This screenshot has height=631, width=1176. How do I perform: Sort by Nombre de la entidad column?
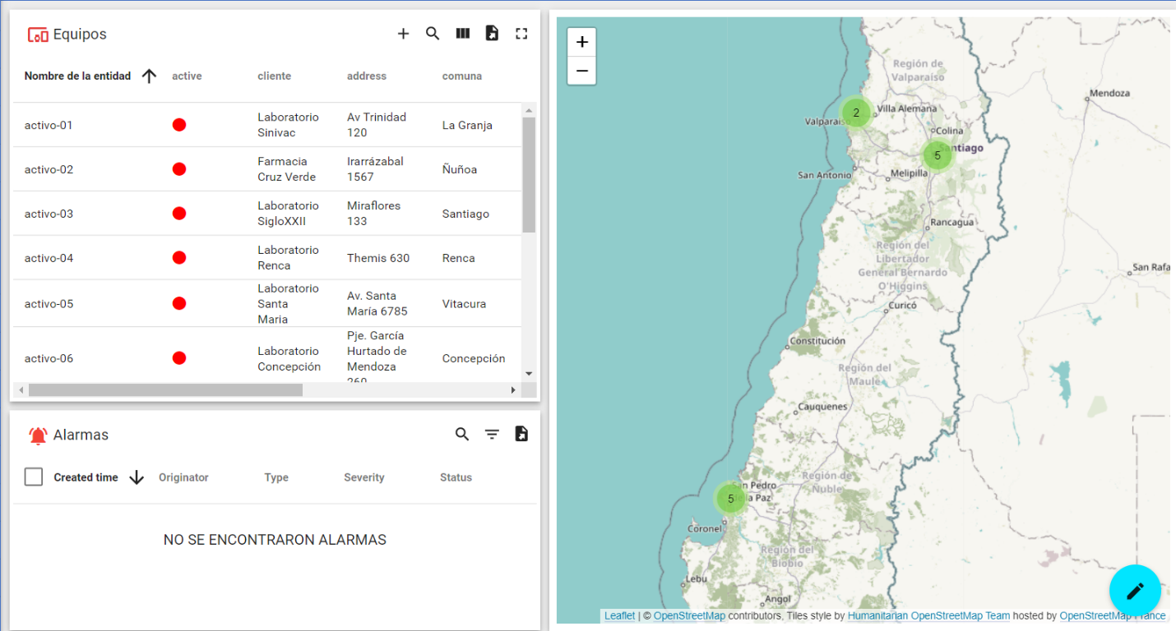77,76
